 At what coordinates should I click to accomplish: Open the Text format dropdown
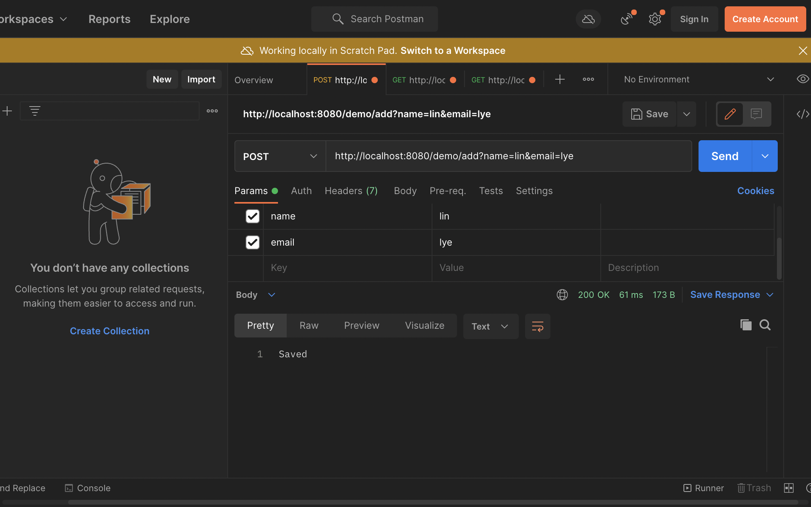pyautogui.click(x=490, y=326)
